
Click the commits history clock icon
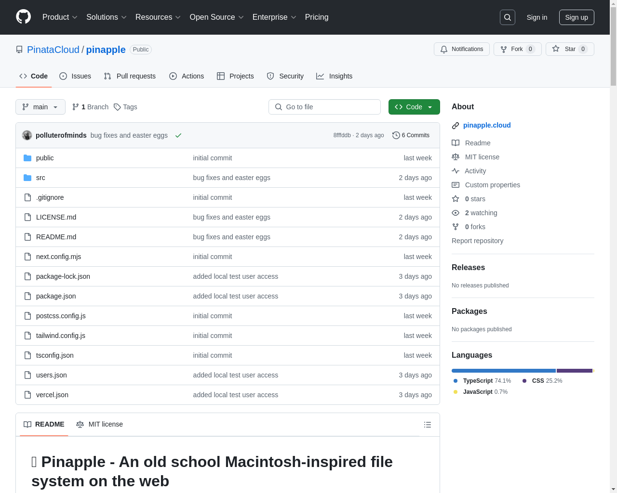point(396,135)
